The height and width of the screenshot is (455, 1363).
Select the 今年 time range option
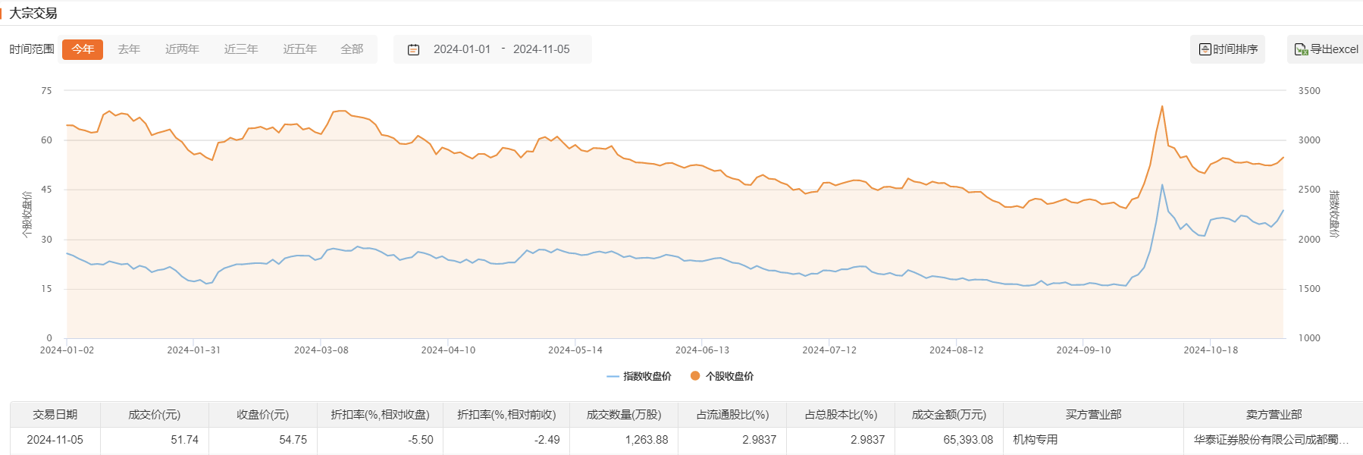pyautogui.click(x=83, y=49)
